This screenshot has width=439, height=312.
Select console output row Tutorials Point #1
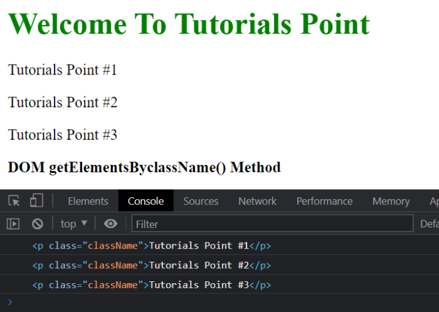click(x=219, y=246)
